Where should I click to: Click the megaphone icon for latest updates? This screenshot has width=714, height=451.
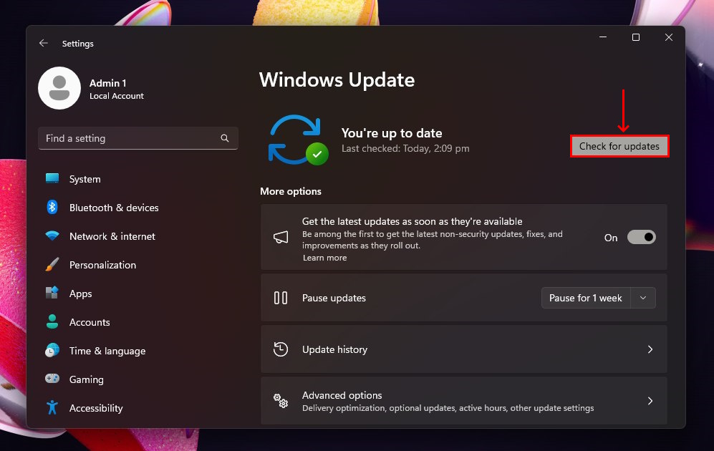tap(281, 237)
